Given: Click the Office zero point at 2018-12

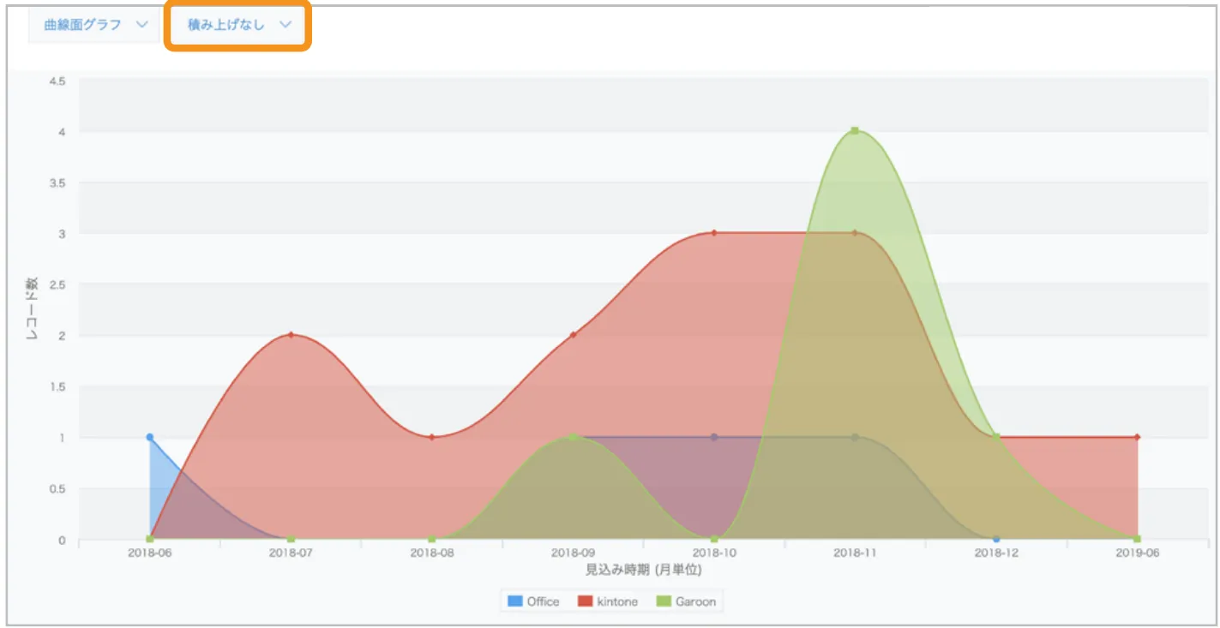Looking at the screenshot, I should (x=996, y=539).
